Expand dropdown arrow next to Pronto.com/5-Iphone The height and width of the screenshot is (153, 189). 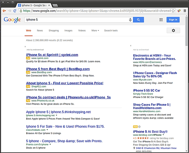tap(50, 145)
